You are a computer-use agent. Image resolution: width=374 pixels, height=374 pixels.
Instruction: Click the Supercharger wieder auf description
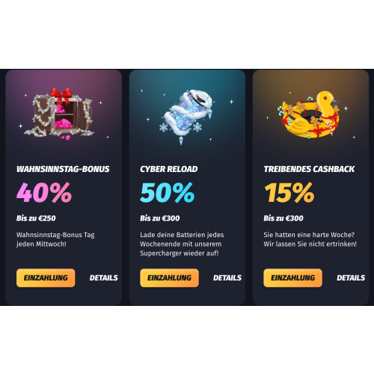coord(182,244)
